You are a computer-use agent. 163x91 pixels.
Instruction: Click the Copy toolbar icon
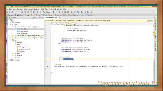coord(25,12)
